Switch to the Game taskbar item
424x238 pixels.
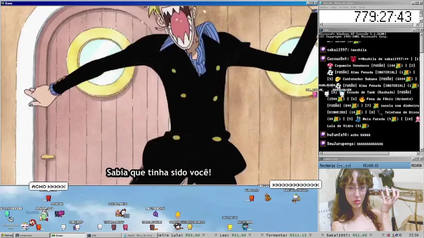68,235
